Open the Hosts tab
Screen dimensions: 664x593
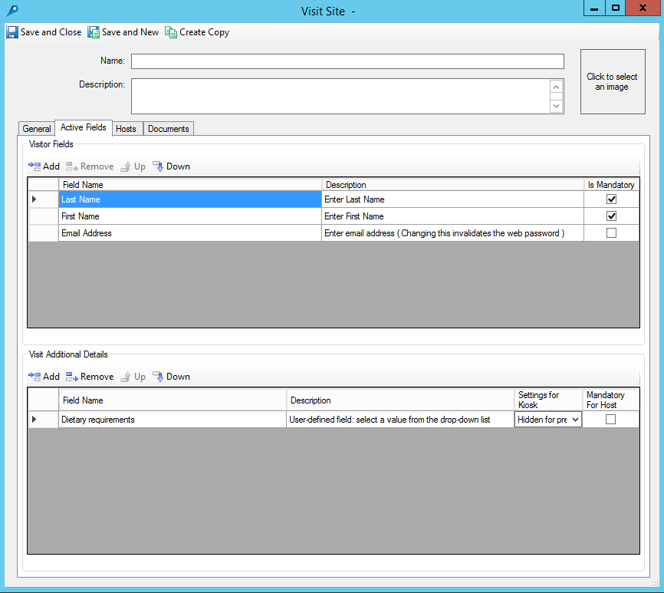tap(127, 129)
